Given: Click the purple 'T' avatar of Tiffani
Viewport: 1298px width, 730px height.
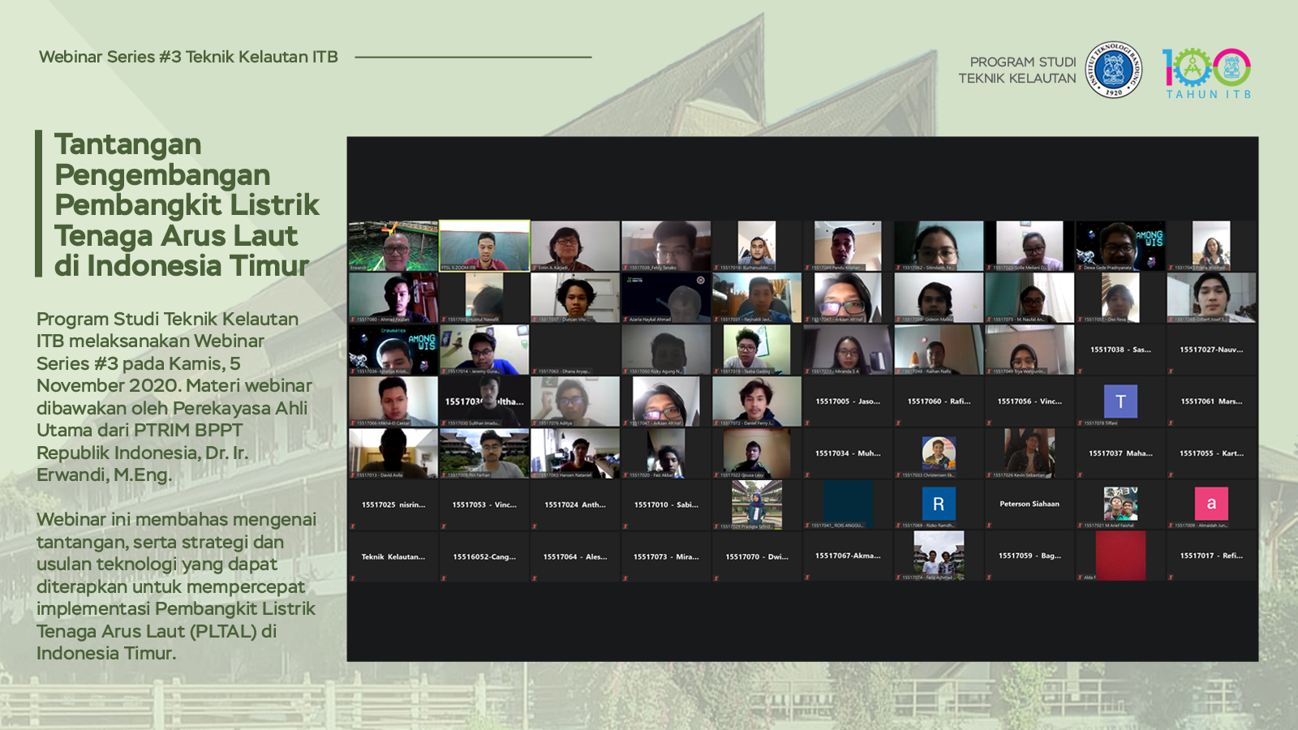Looking at the screenshot, I should click(1120, 401).
